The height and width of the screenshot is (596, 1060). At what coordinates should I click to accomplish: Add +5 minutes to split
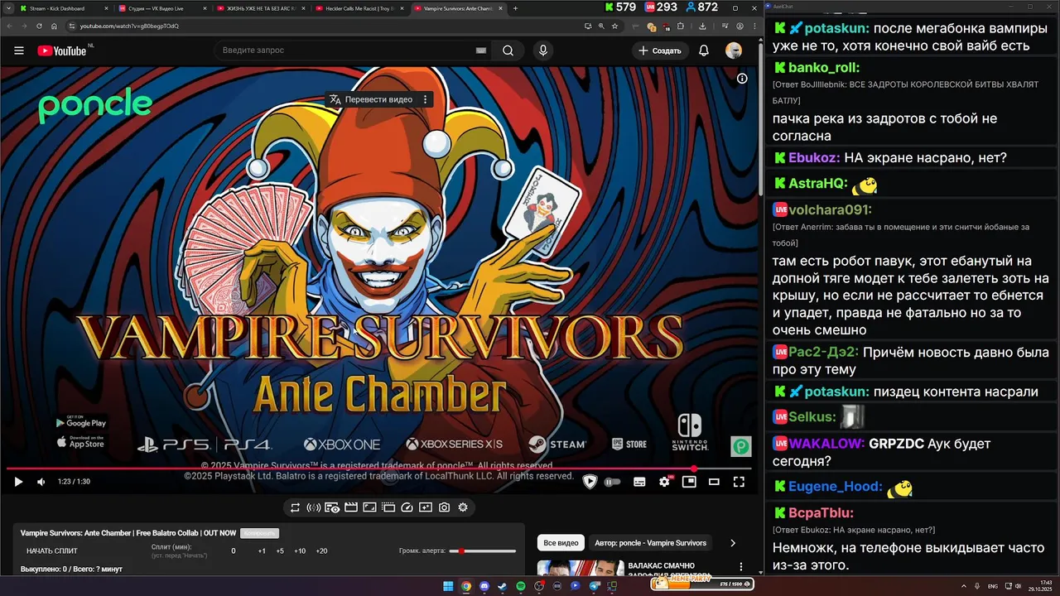point(280,551)
